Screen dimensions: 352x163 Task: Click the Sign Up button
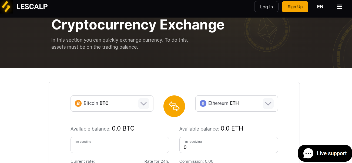(x=295, y=7)
